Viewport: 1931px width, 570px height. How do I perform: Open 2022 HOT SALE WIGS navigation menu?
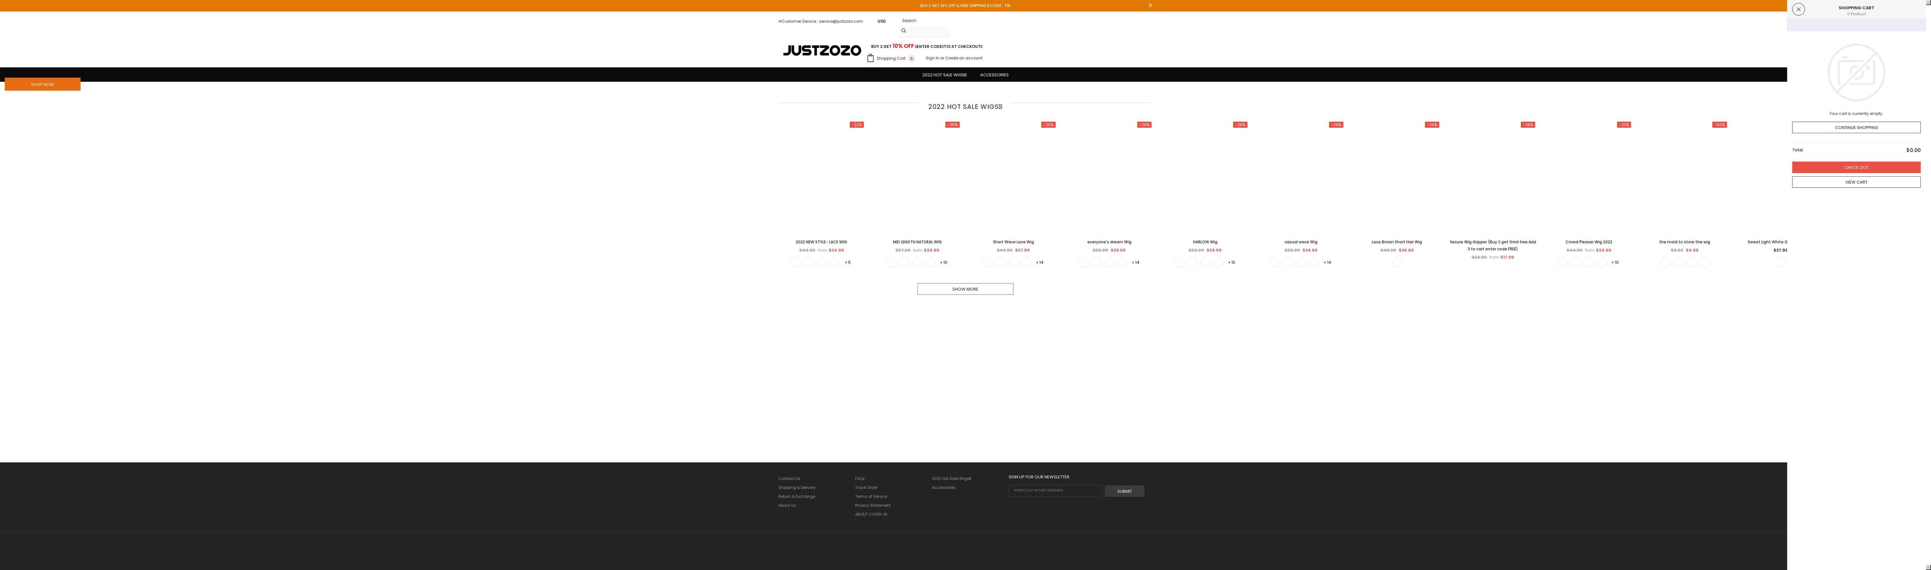tap(944, 75)
